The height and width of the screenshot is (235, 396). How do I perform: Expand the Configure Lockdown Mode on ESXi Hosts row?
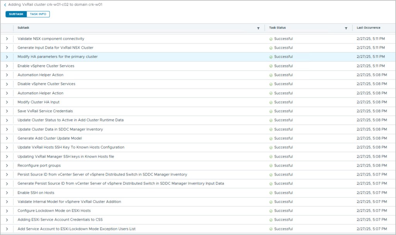click(x=7, y=211)
